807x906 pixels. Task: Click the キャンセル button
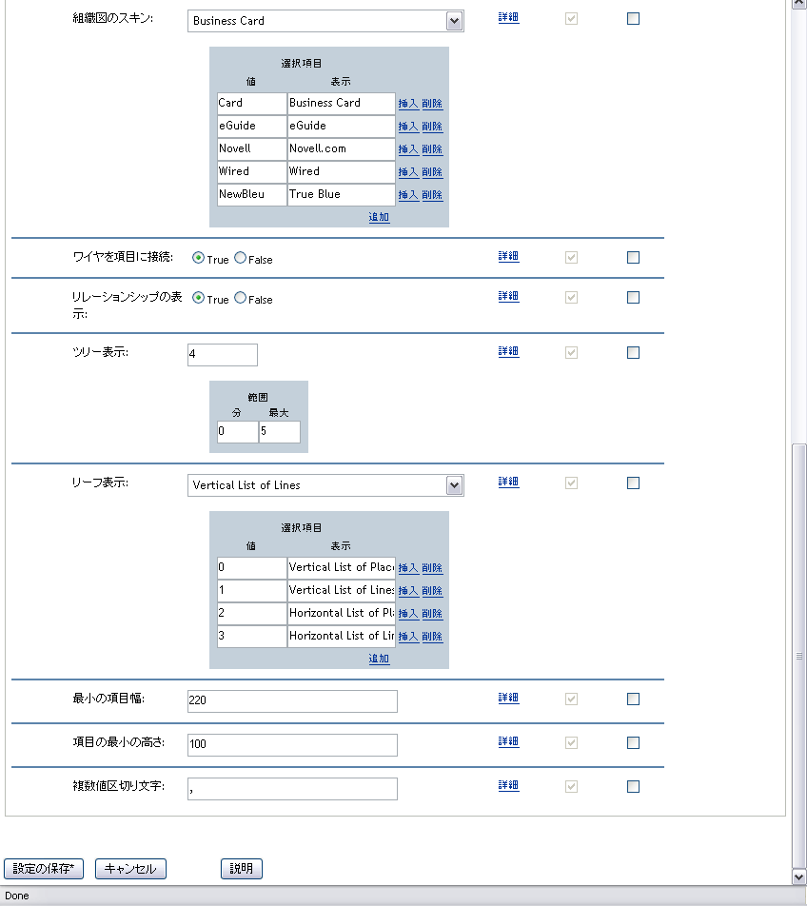pos(130,869)
